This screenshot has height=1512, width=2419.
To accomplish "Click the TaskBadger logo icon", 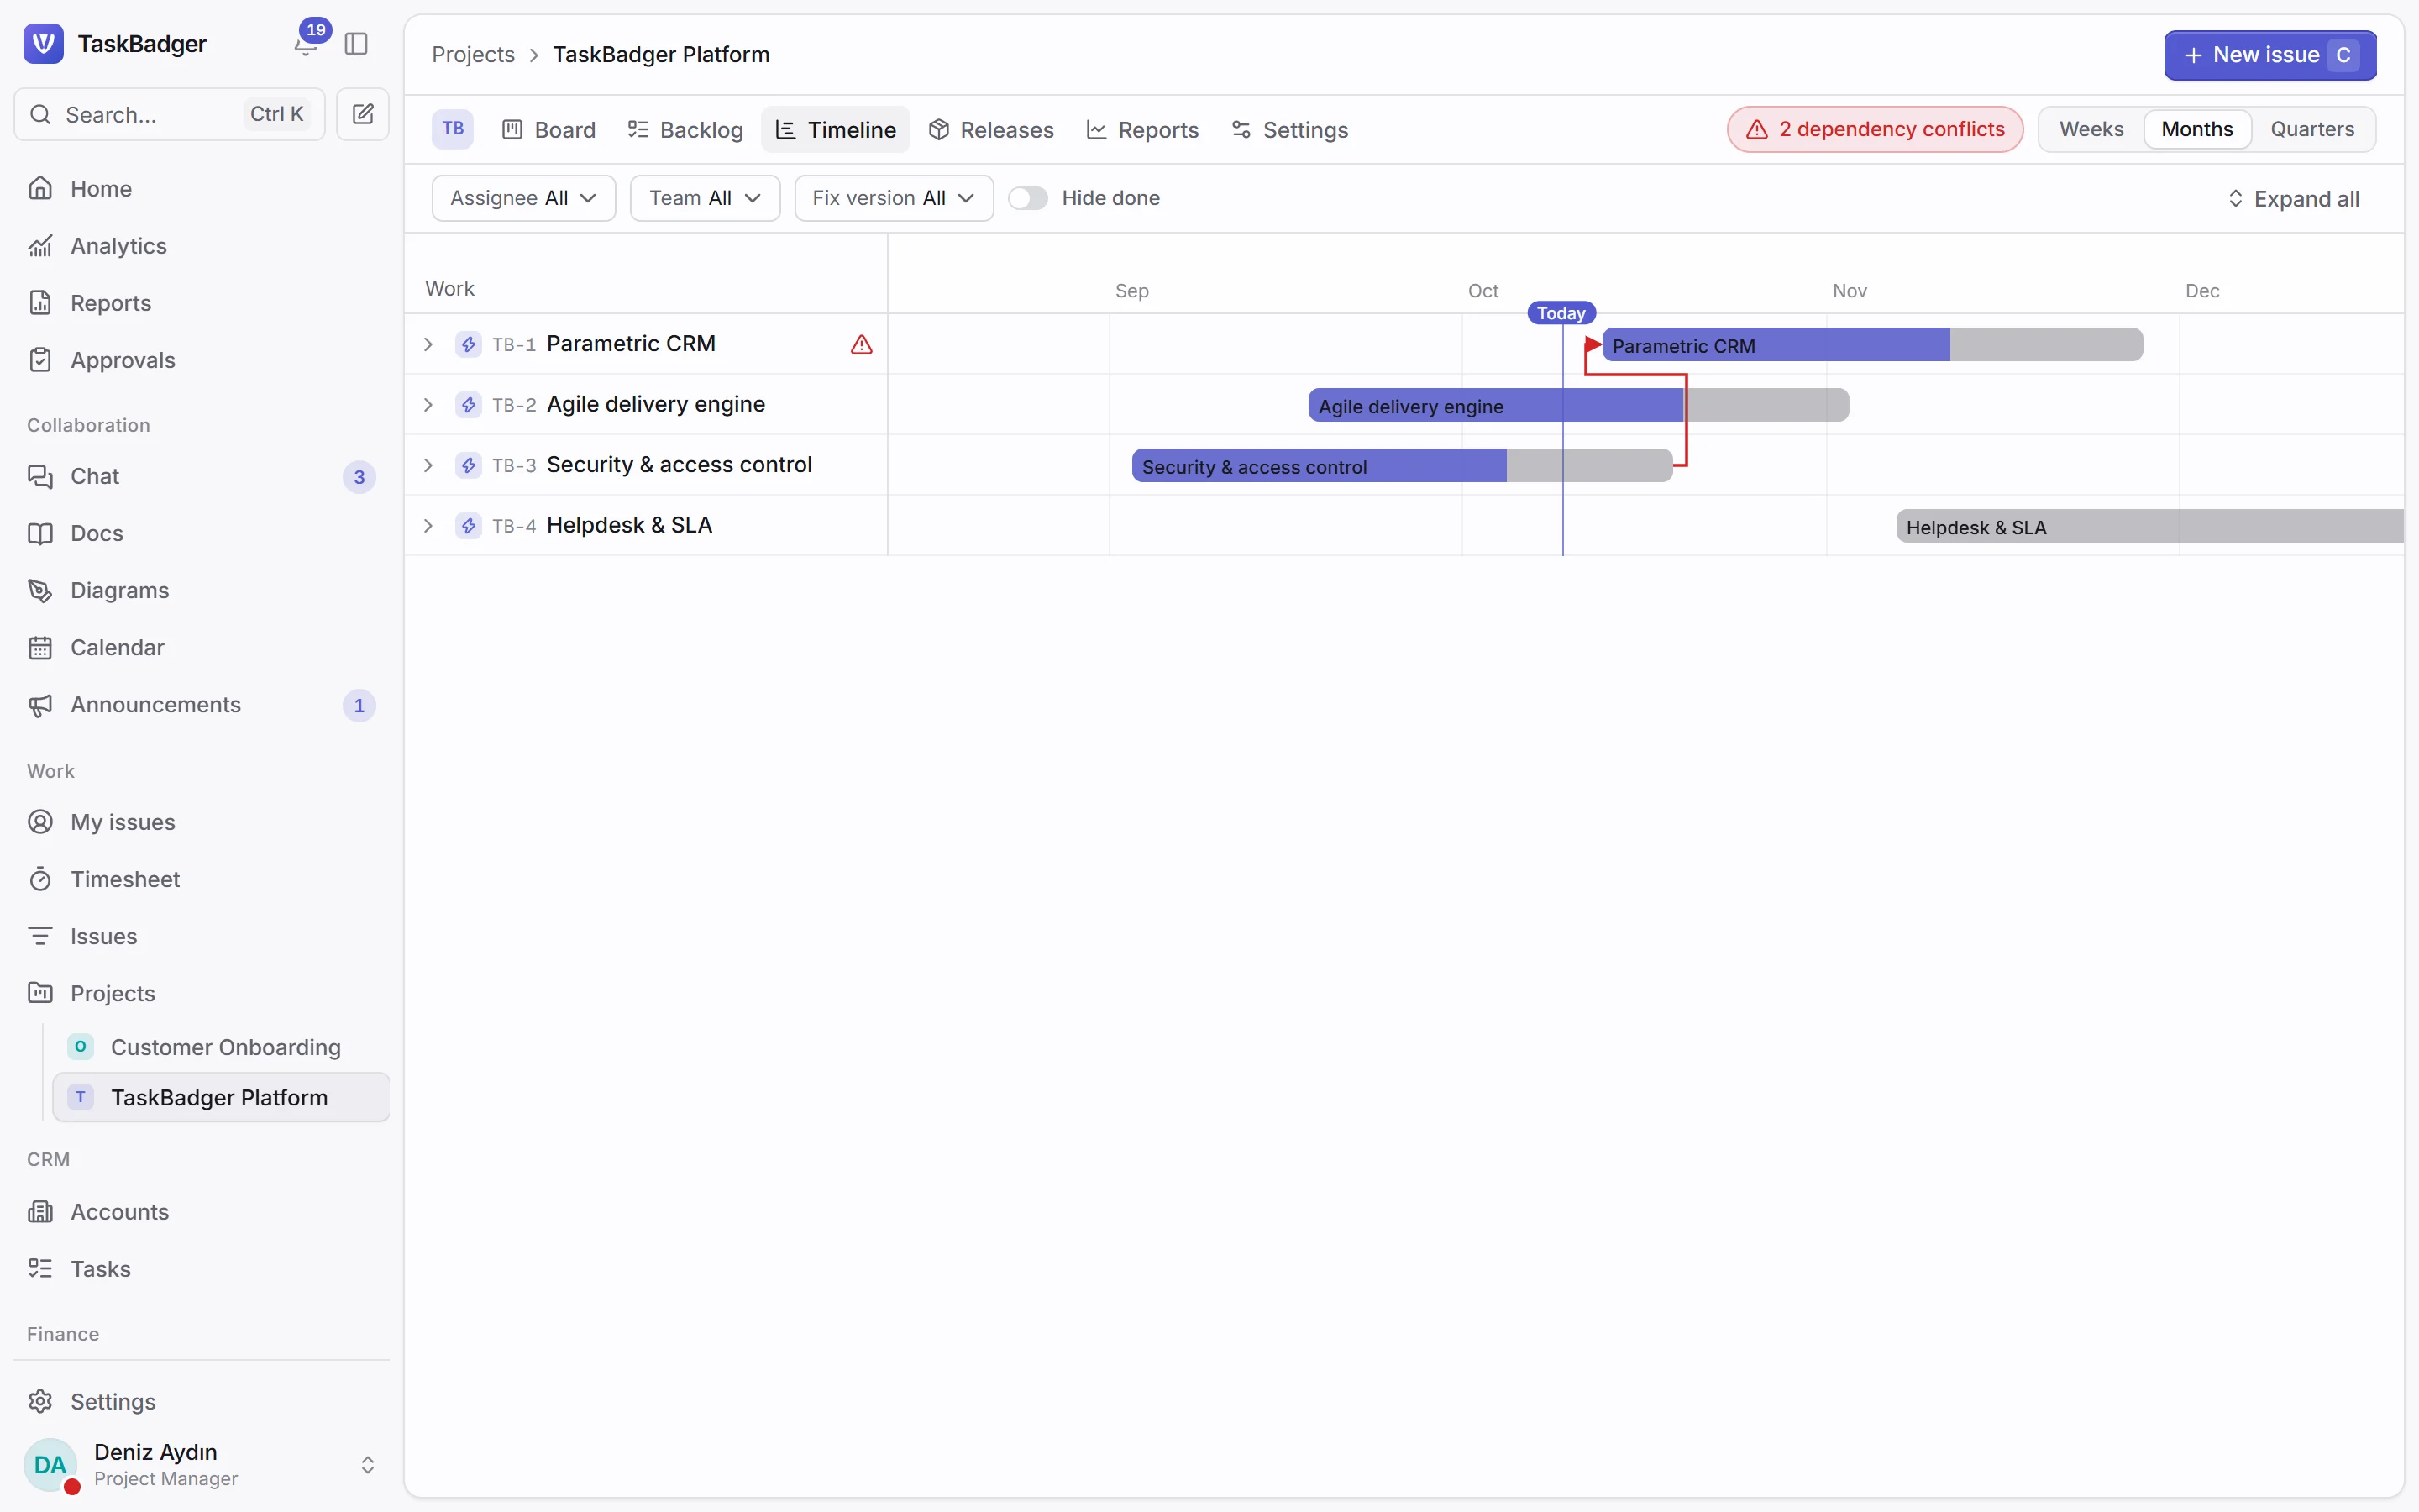I will tap(43, 43).
